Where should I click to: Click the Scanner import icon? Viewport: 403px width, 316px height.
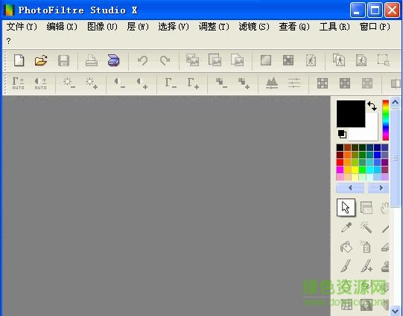point(113,60)
